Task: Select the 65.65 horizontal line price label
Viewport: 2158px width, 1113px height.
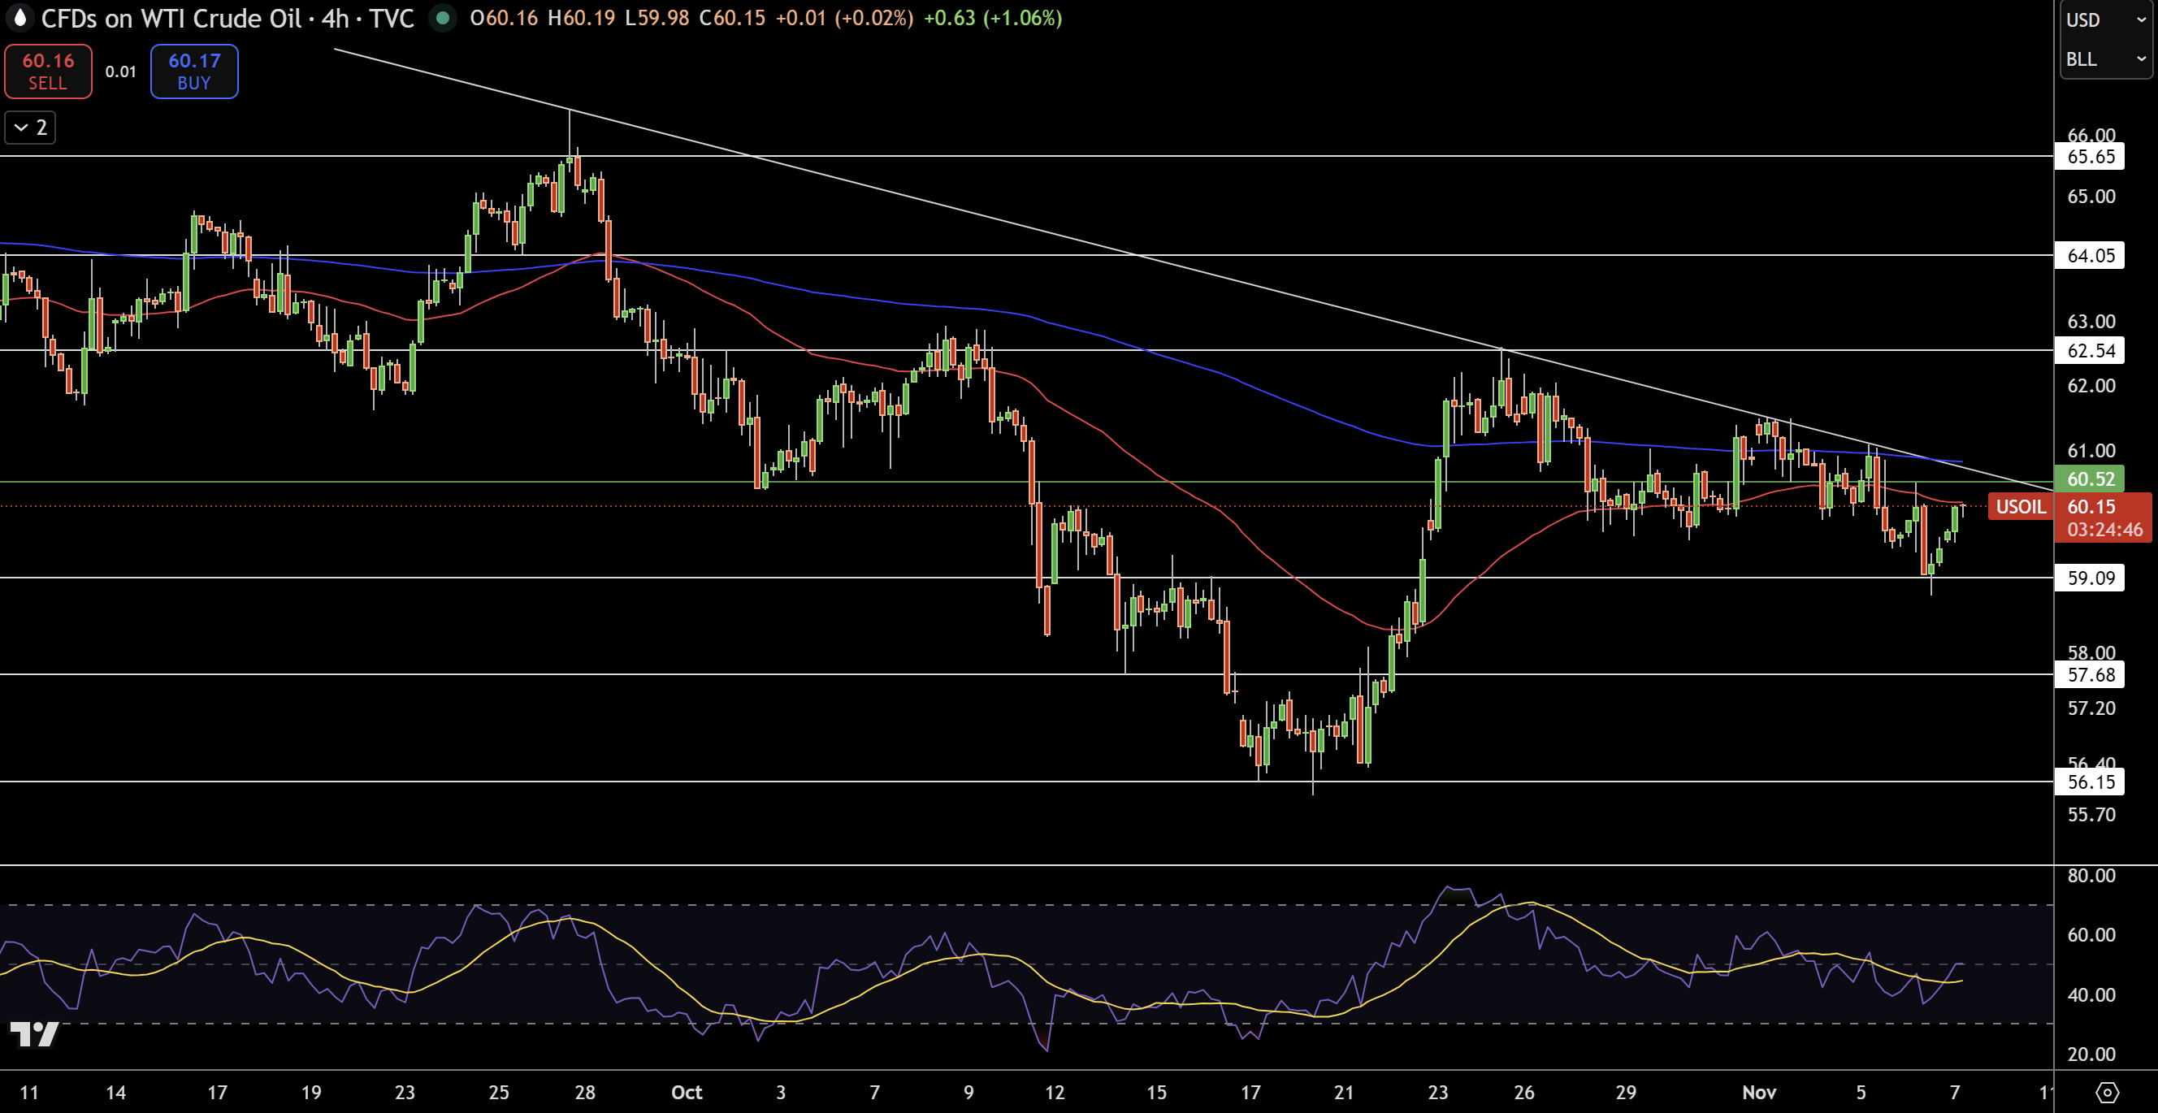Action: [x=2089, y=157]
